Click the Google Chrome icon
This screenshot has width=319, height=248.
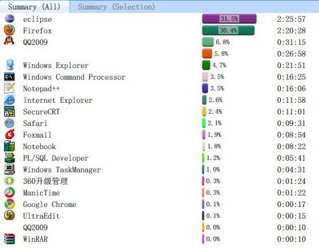tap(10, 204)
